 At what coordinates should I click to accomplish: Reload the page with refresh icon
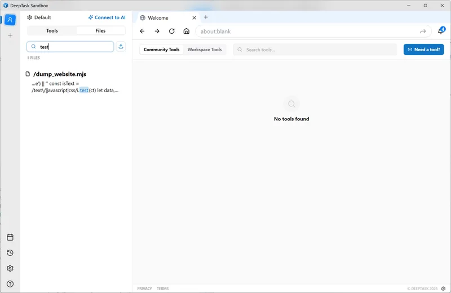pos(172,31)
